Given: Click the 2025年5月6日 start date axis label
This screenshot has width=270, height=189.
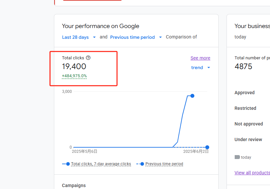Looking at the screenshot, I should [x=84, y=152].
